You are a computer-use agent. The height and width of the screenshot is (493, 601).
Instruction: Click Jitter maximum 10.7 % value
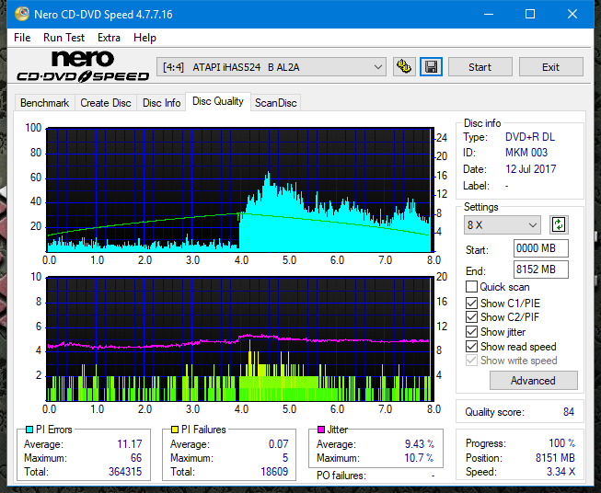tap(420, 458)
